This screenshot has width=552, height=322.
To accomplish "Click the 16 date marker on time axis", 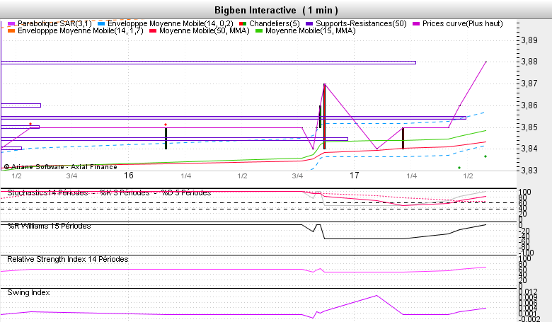I will coord(129,176).
